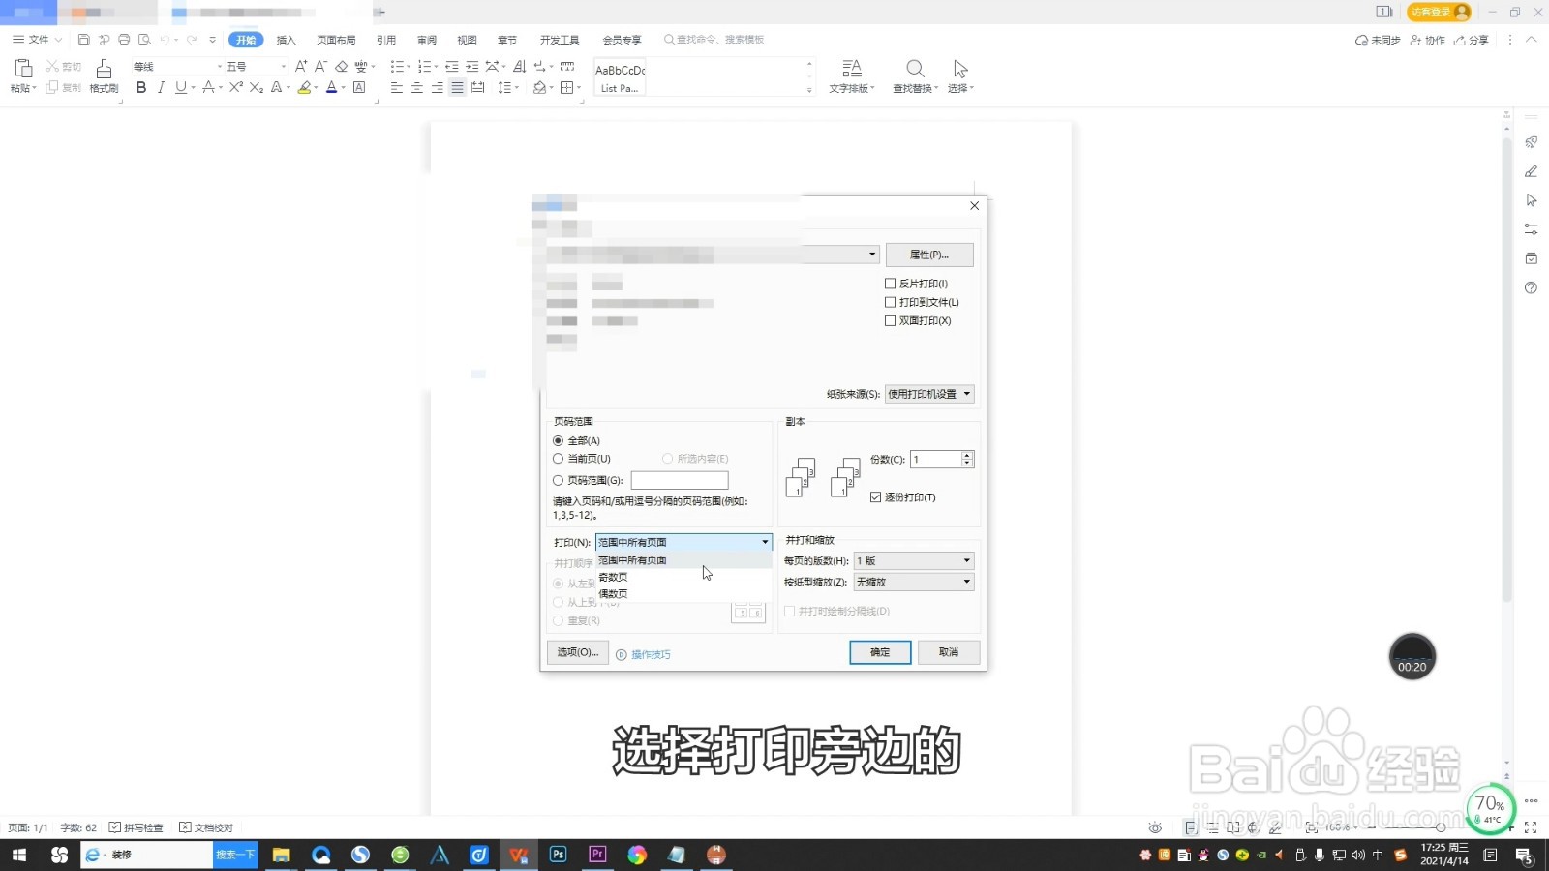The height and width of the screenshot is (871, 1549).
Task: Collapse the print pages dropdown
Action: (765, 542)
